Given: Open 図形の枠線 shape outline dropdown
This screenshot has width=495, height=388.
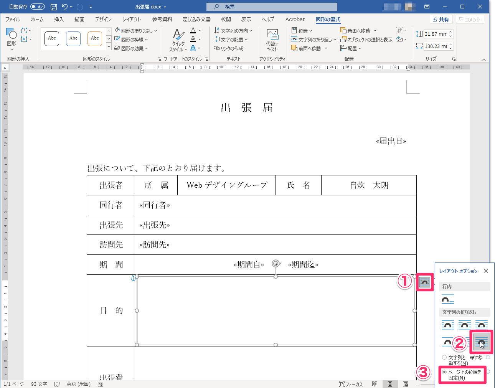Looking at the screenshot, I should 131,40.
